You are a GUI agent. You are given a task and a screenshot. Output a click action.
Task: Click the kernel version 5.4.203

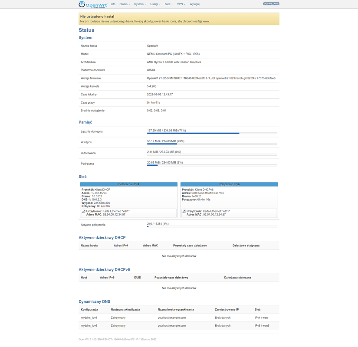pyautogui.click(x=151, y=86)
